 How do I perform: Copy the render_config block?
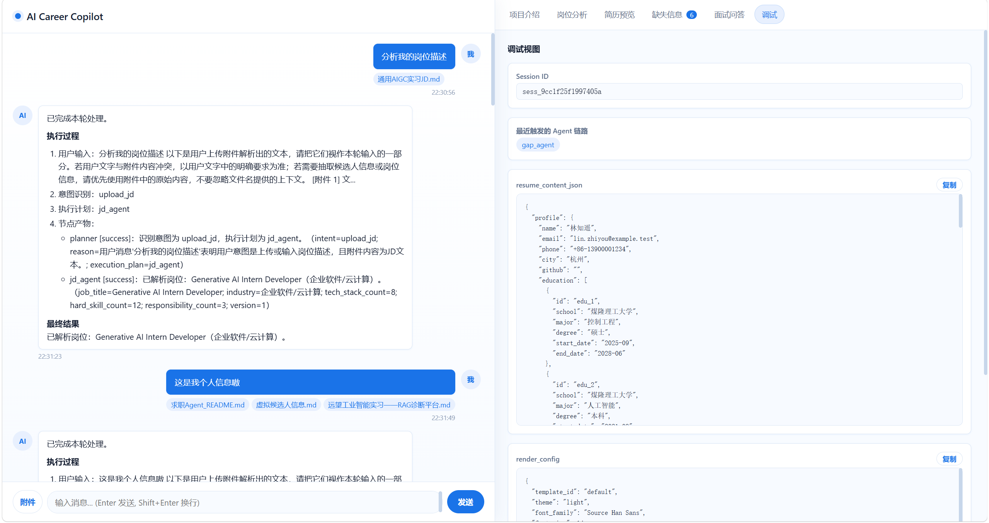coord(949,459)
